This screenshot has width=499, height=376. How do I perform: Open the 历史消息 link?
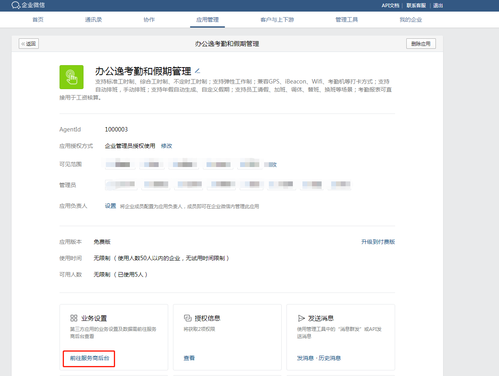[330, 358]
